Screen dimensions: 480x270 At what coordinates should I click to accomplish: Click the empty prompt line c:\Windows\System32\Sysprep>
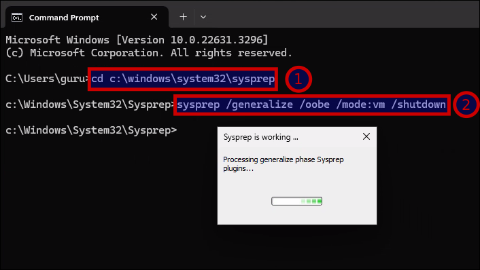91,130
